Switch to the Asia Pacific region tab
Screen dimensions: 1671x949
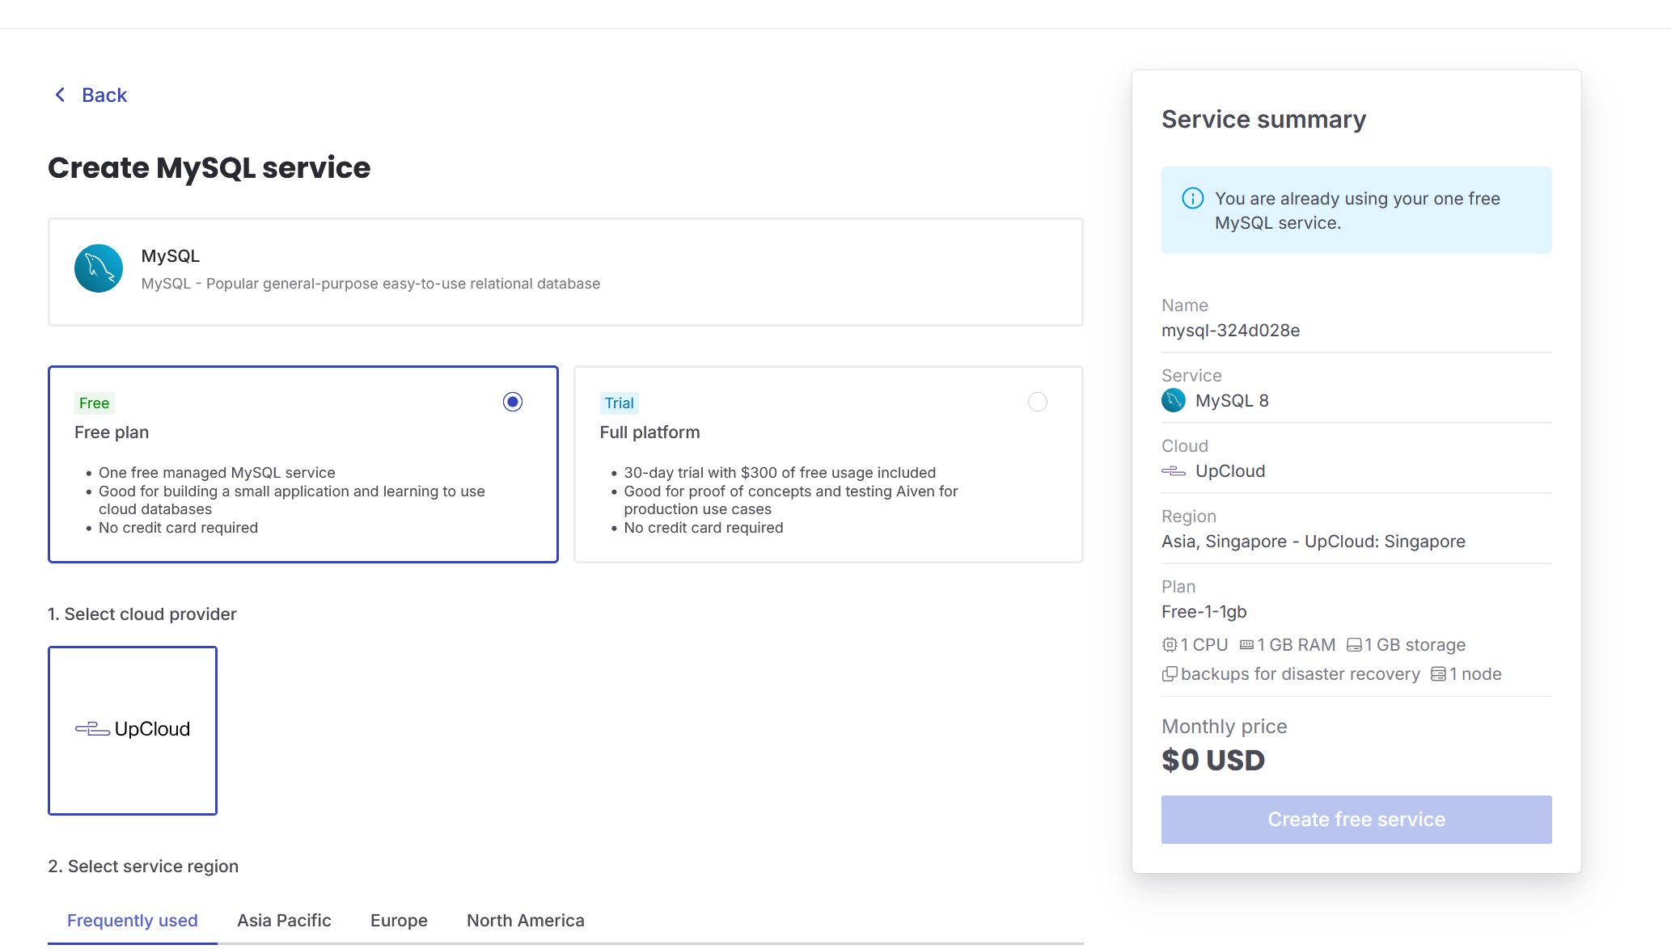pos(285,921)
